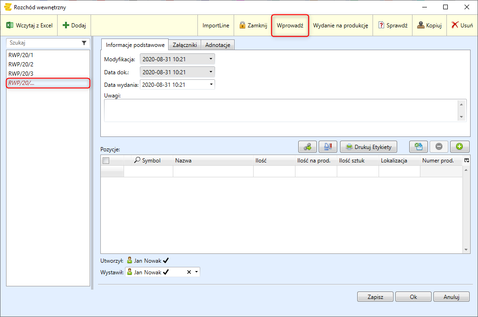Open the Modyfikacja date dropdown arrow
This screenshot has height=317, width=478.
(x=211, y=59)
